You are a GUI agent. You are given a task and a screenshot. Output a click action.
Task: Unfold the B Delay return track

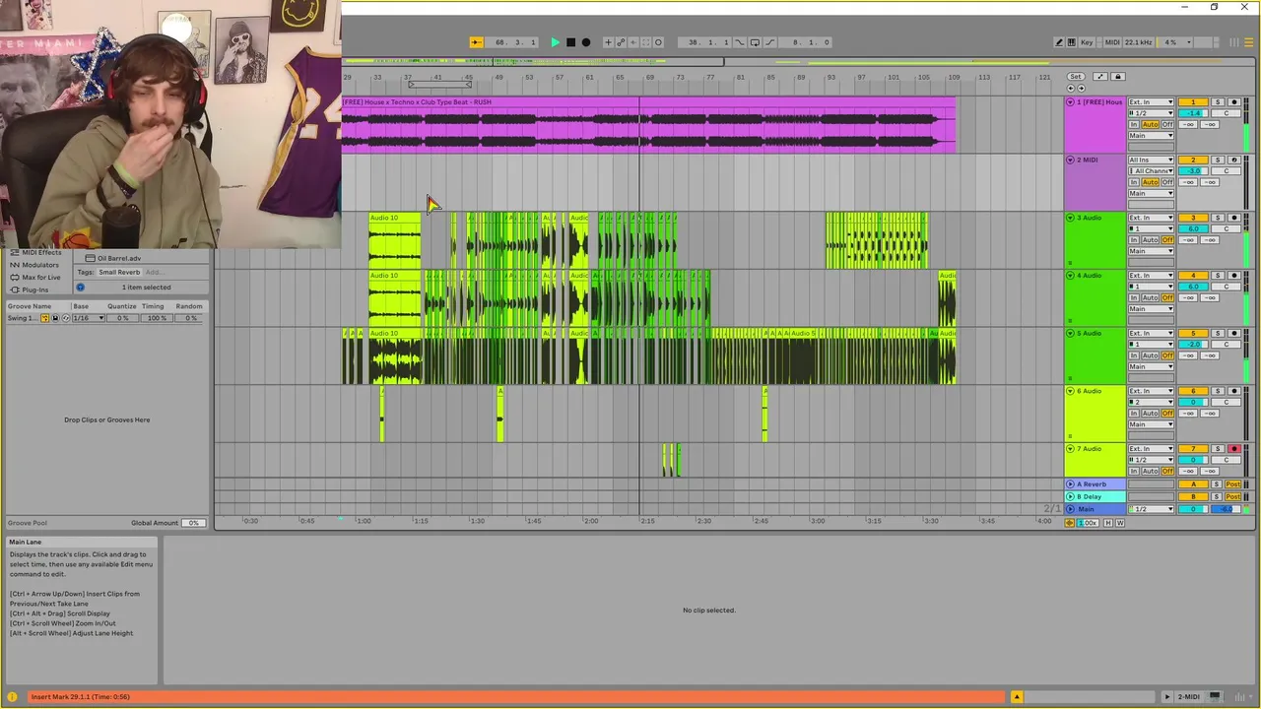pyautogui.click(x=1070, y=497)
